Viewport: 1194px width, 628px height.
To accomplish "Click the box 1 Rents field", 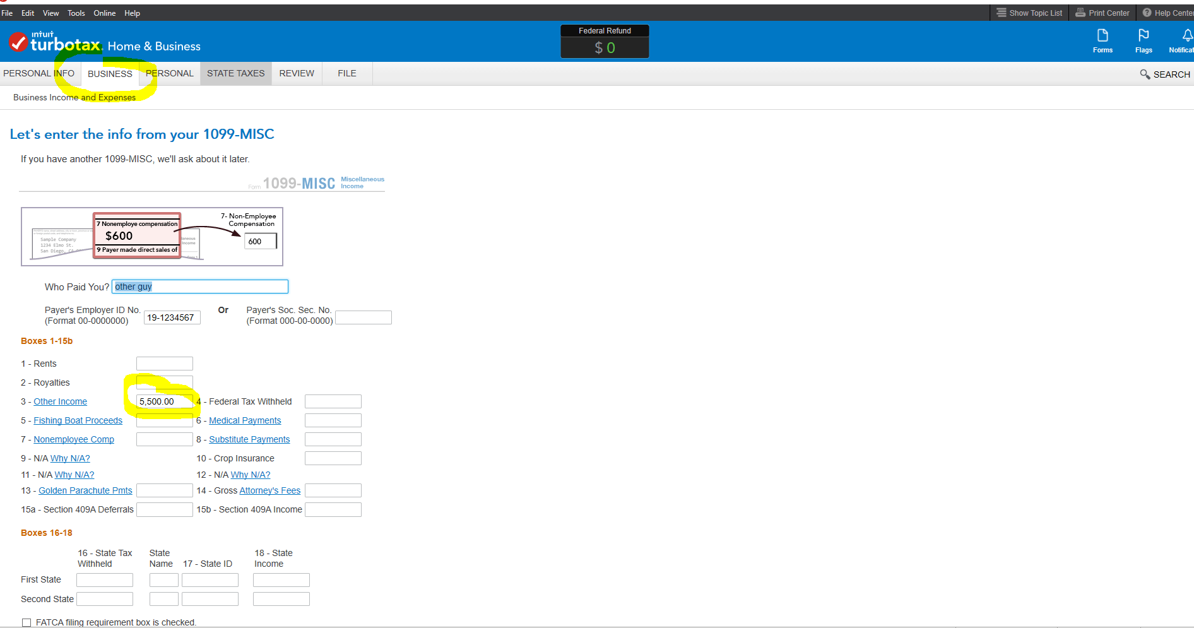I will click(x=165, y=364).
